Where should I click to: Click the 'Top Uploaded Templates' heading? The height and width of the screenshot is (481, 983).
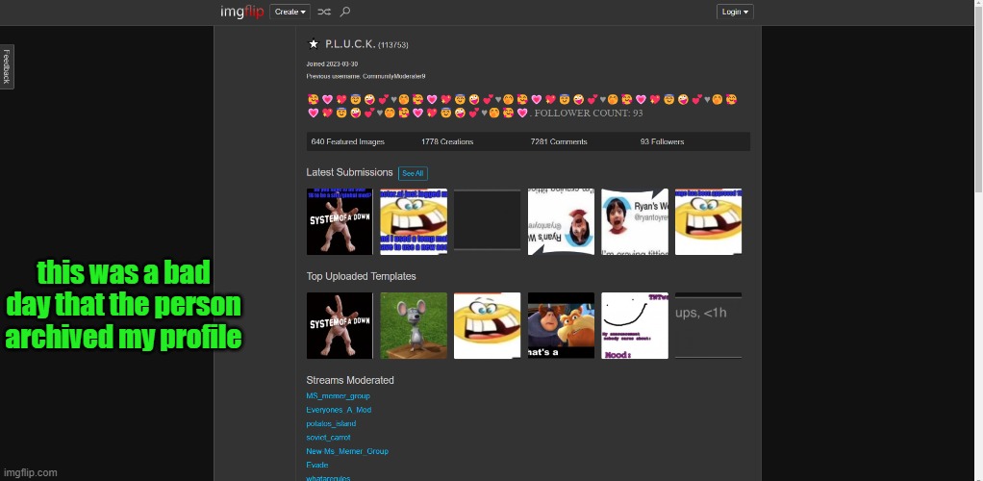[361, 276]
